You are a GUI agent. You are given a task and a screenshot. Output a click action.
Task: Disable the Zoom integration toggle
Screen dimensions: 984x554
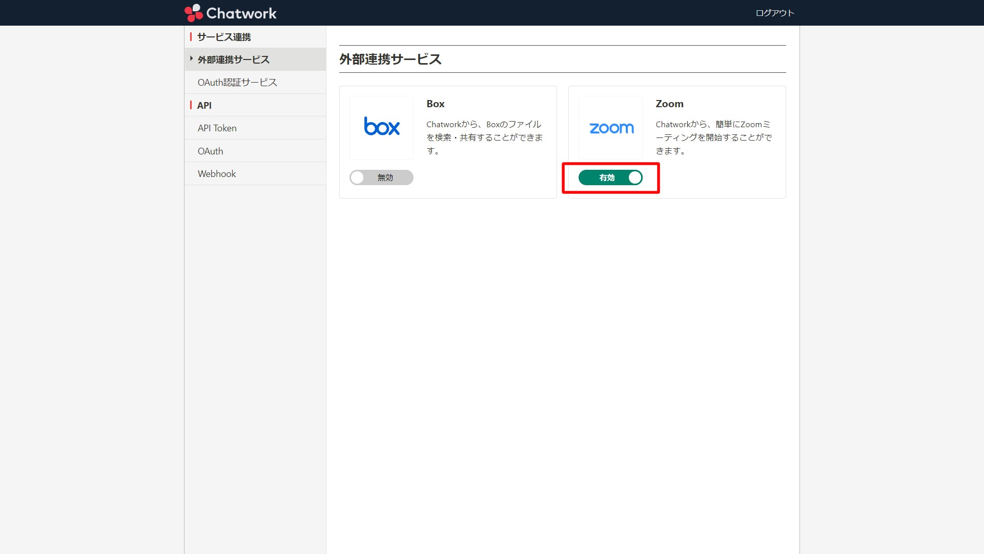pyautogui.click(x=610, y=177)
